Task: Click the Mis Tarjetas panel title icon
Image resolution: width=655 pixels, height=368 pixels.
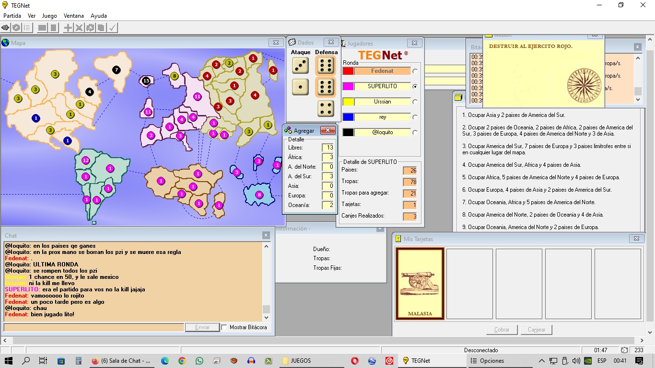Action: coord(398,239)
